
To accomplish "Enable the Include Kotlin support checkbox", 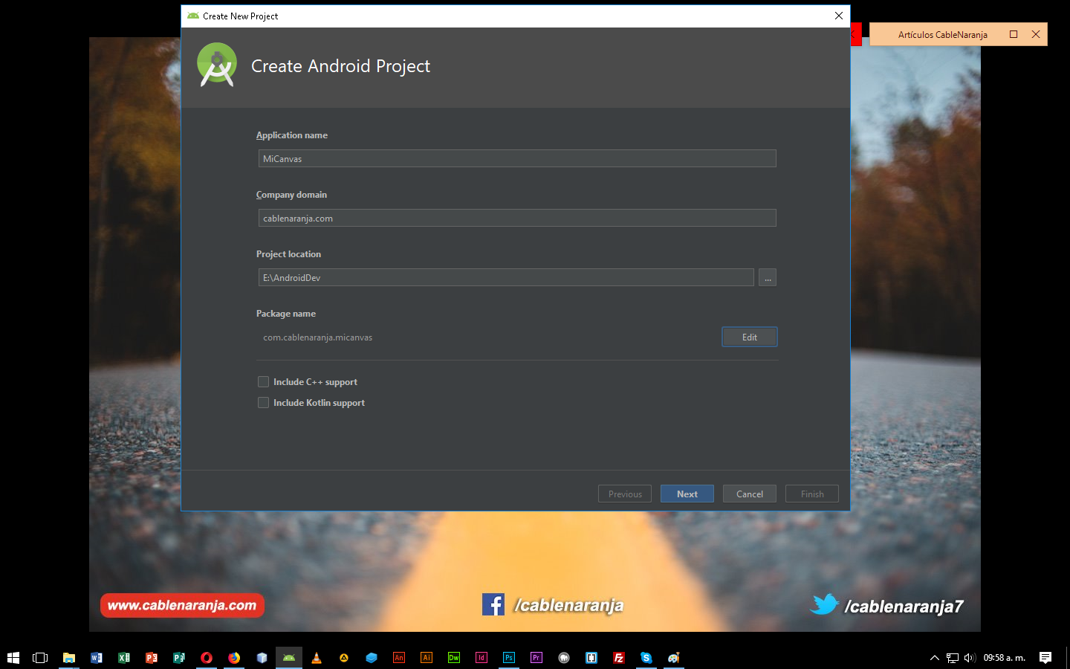I will pos(263,403).
